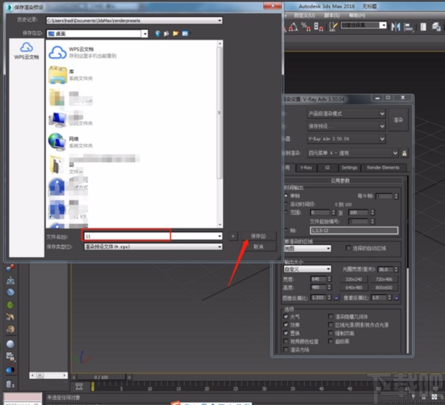Open the 产品级渲染模式 target dropdown
This screenshot has height=405, width=445.
(346, 113)
